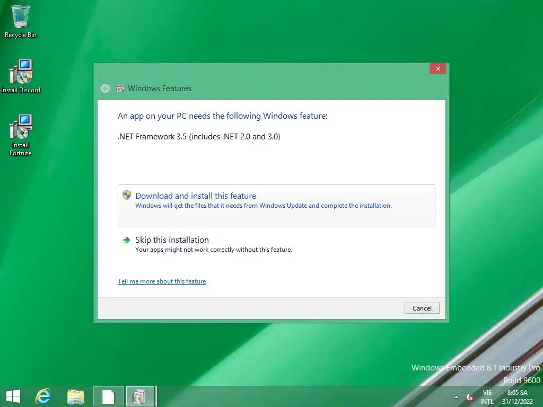The height and width of the screenshot is (407, 543).
Task: Click the green arrow beside Skip
Action: (x=126, y=240)
